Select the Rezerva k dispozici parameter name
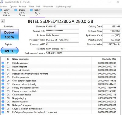The image size is (122, 115). point(21,70)
